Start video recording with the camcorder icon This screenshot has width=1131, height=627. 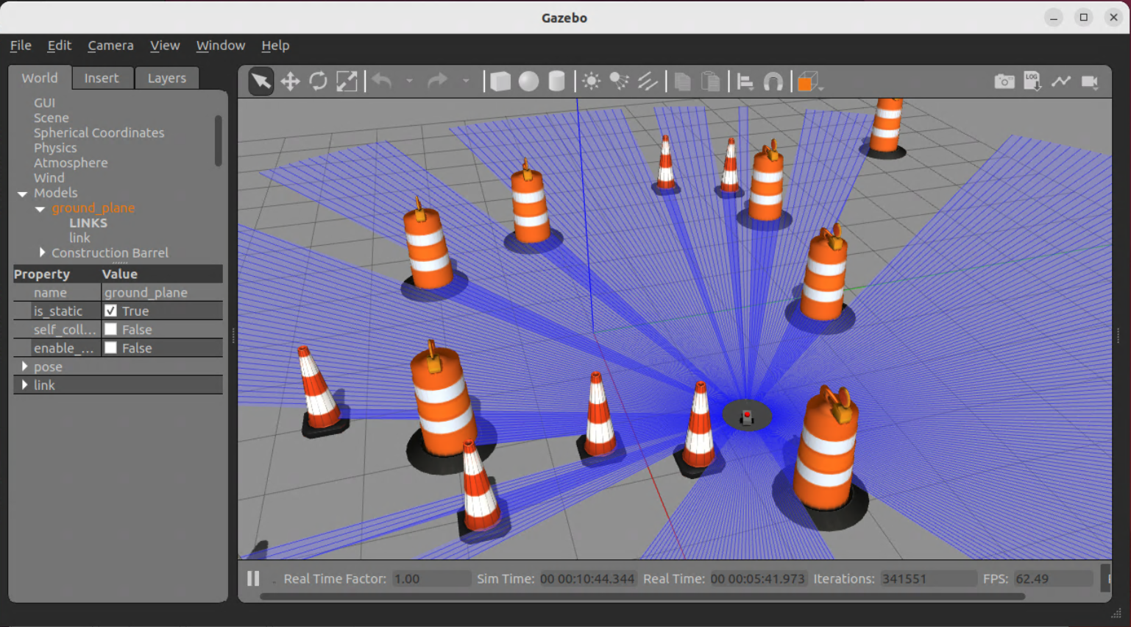(1090, 81)
